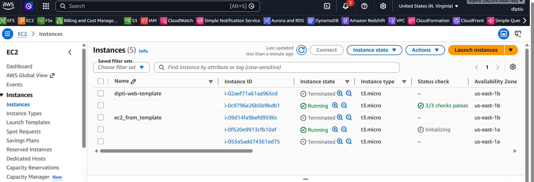Open the notifications bell
534x182 pixels.
coord(346,6)
